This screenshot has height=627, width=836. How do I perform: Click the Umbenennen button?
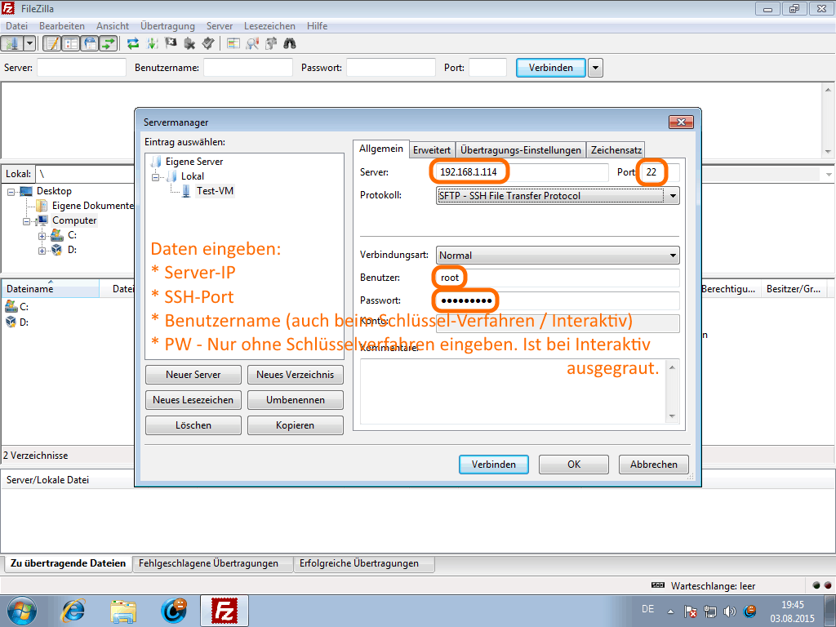(x=296, y=400)
